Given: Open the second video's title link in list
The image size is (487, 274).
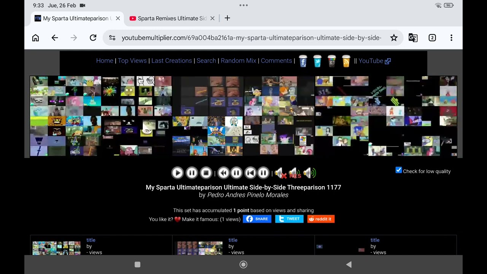Looking at the screenshot, I should tap(233, 240).
